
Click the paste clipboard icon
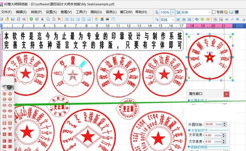pos(54,19)
